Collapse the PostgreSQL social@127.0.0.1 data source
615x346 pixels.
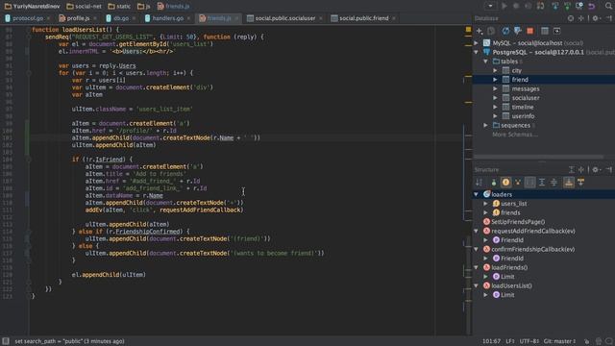click(477, 52)
